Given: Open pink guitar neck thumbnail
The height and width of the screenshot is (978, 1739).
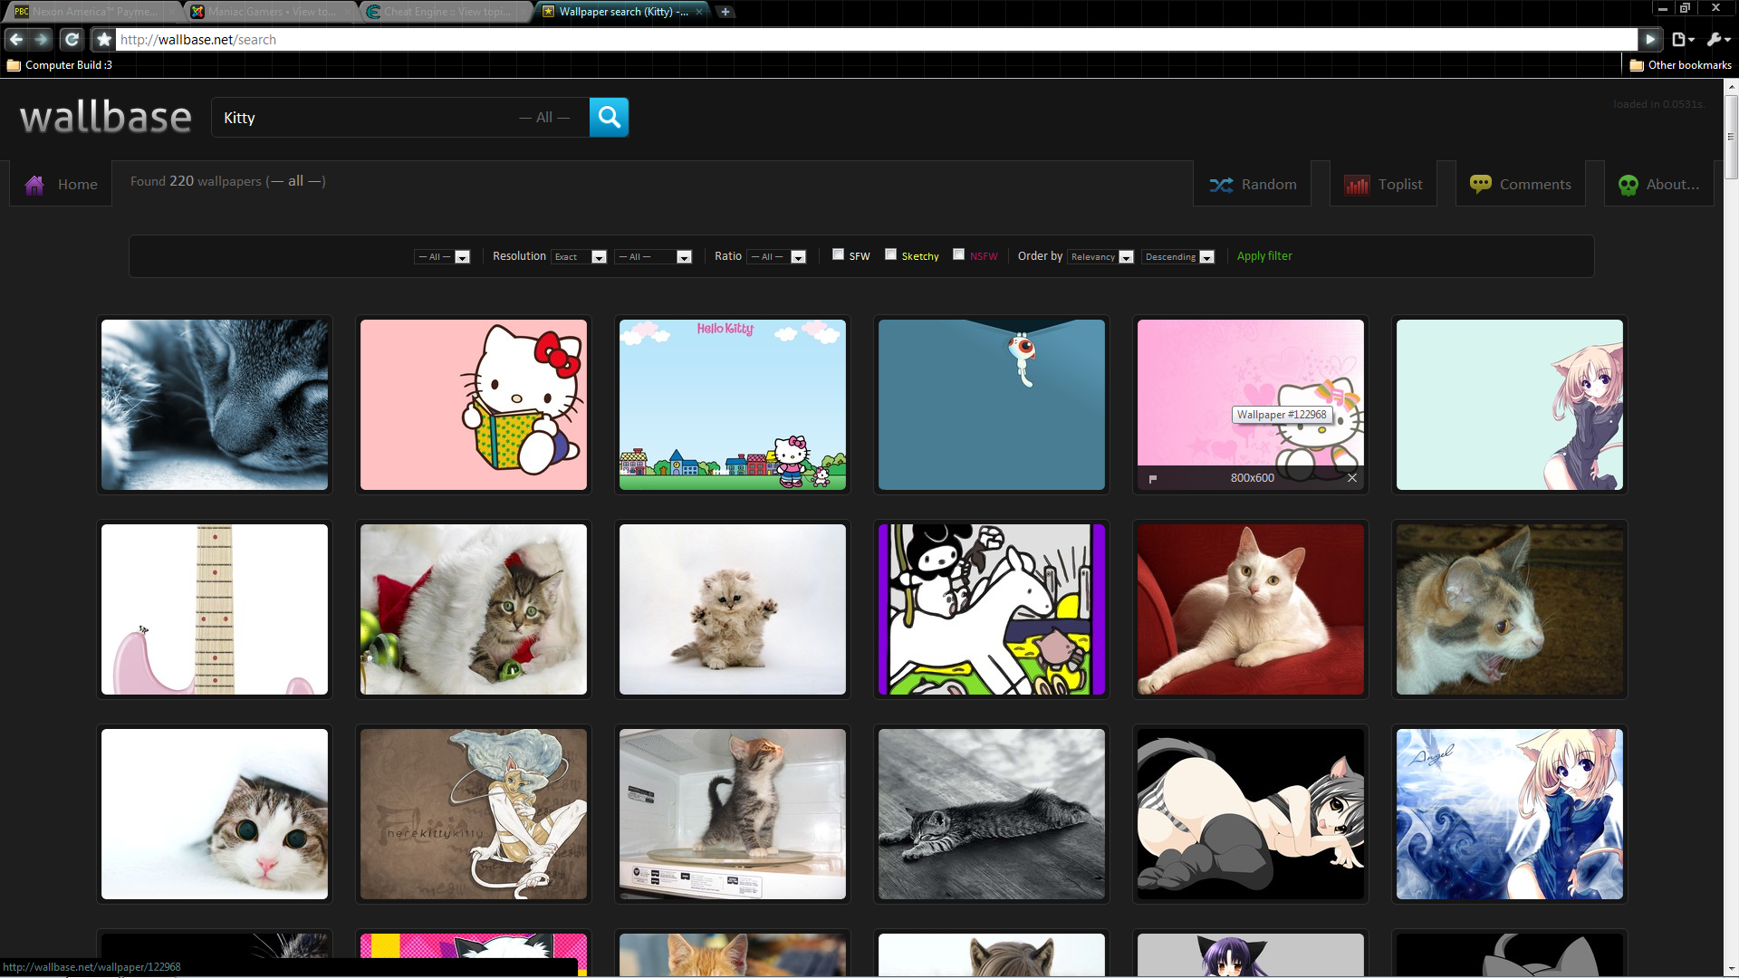Looking at the screenshot, I should pyautogui.click(x=215, y=609).
